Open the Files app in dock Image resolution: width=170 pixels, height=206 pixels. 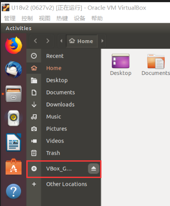coord(14,94)
